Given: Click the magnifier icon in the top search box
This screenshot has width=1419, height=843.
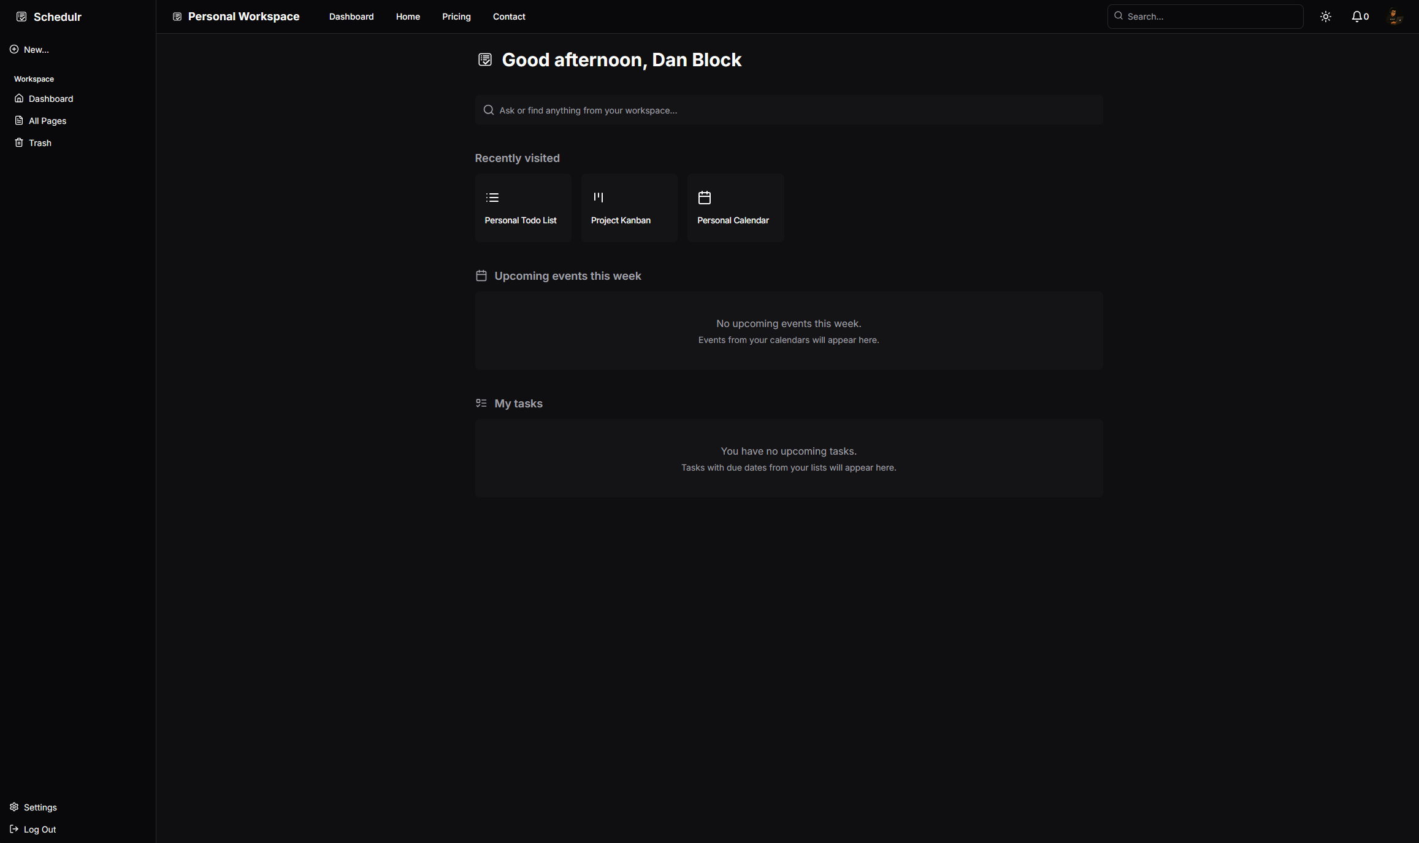Looking at the screenshot, I should (1119, 16).
